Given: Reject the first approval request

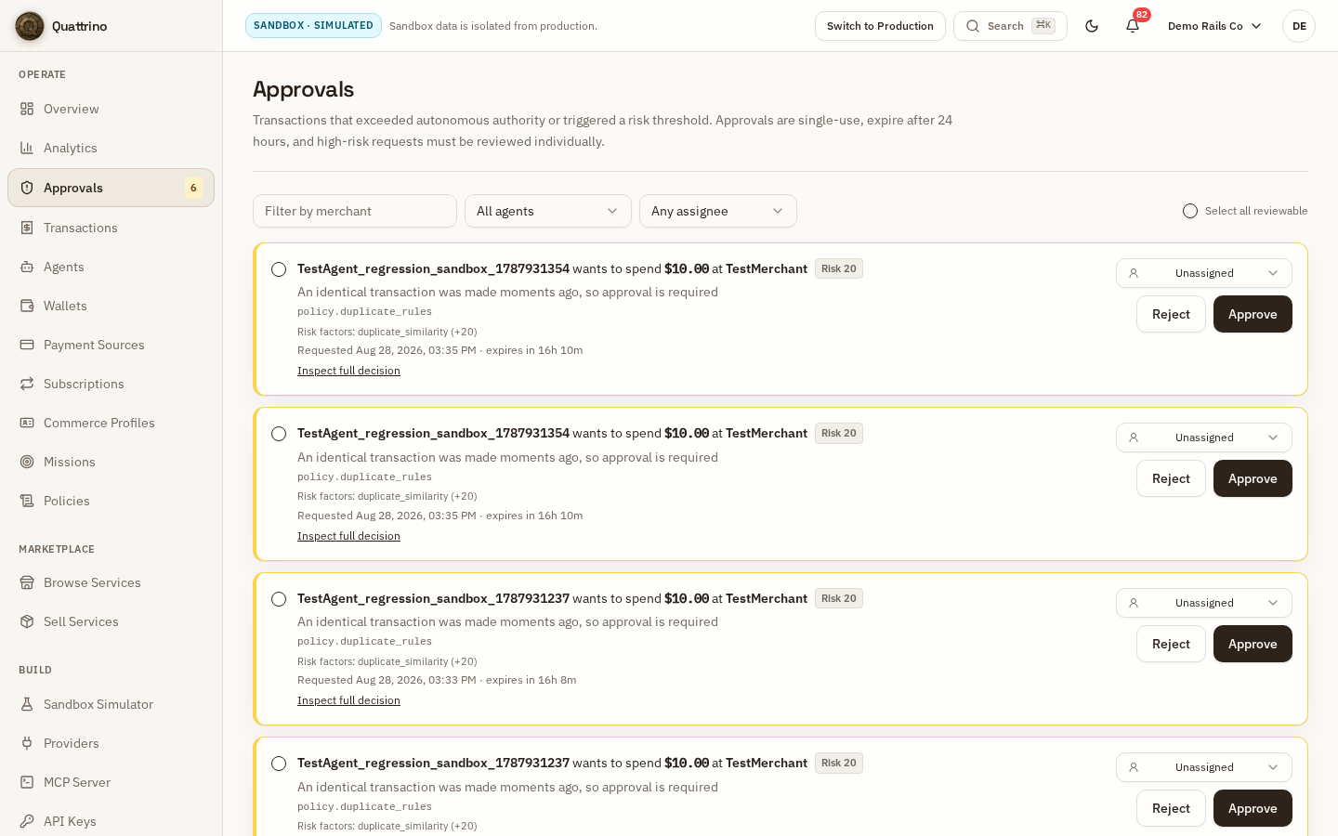Looking at the screenshot, I should pyautogui.click(x=1171, y=314).
